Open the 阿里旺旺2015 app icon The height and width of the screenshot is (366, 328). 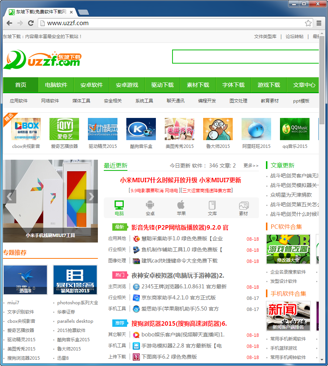coord(256,129)
